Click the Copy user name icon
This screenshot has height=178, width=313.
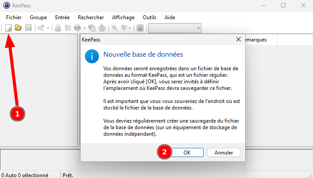click(x=57, y=28)
